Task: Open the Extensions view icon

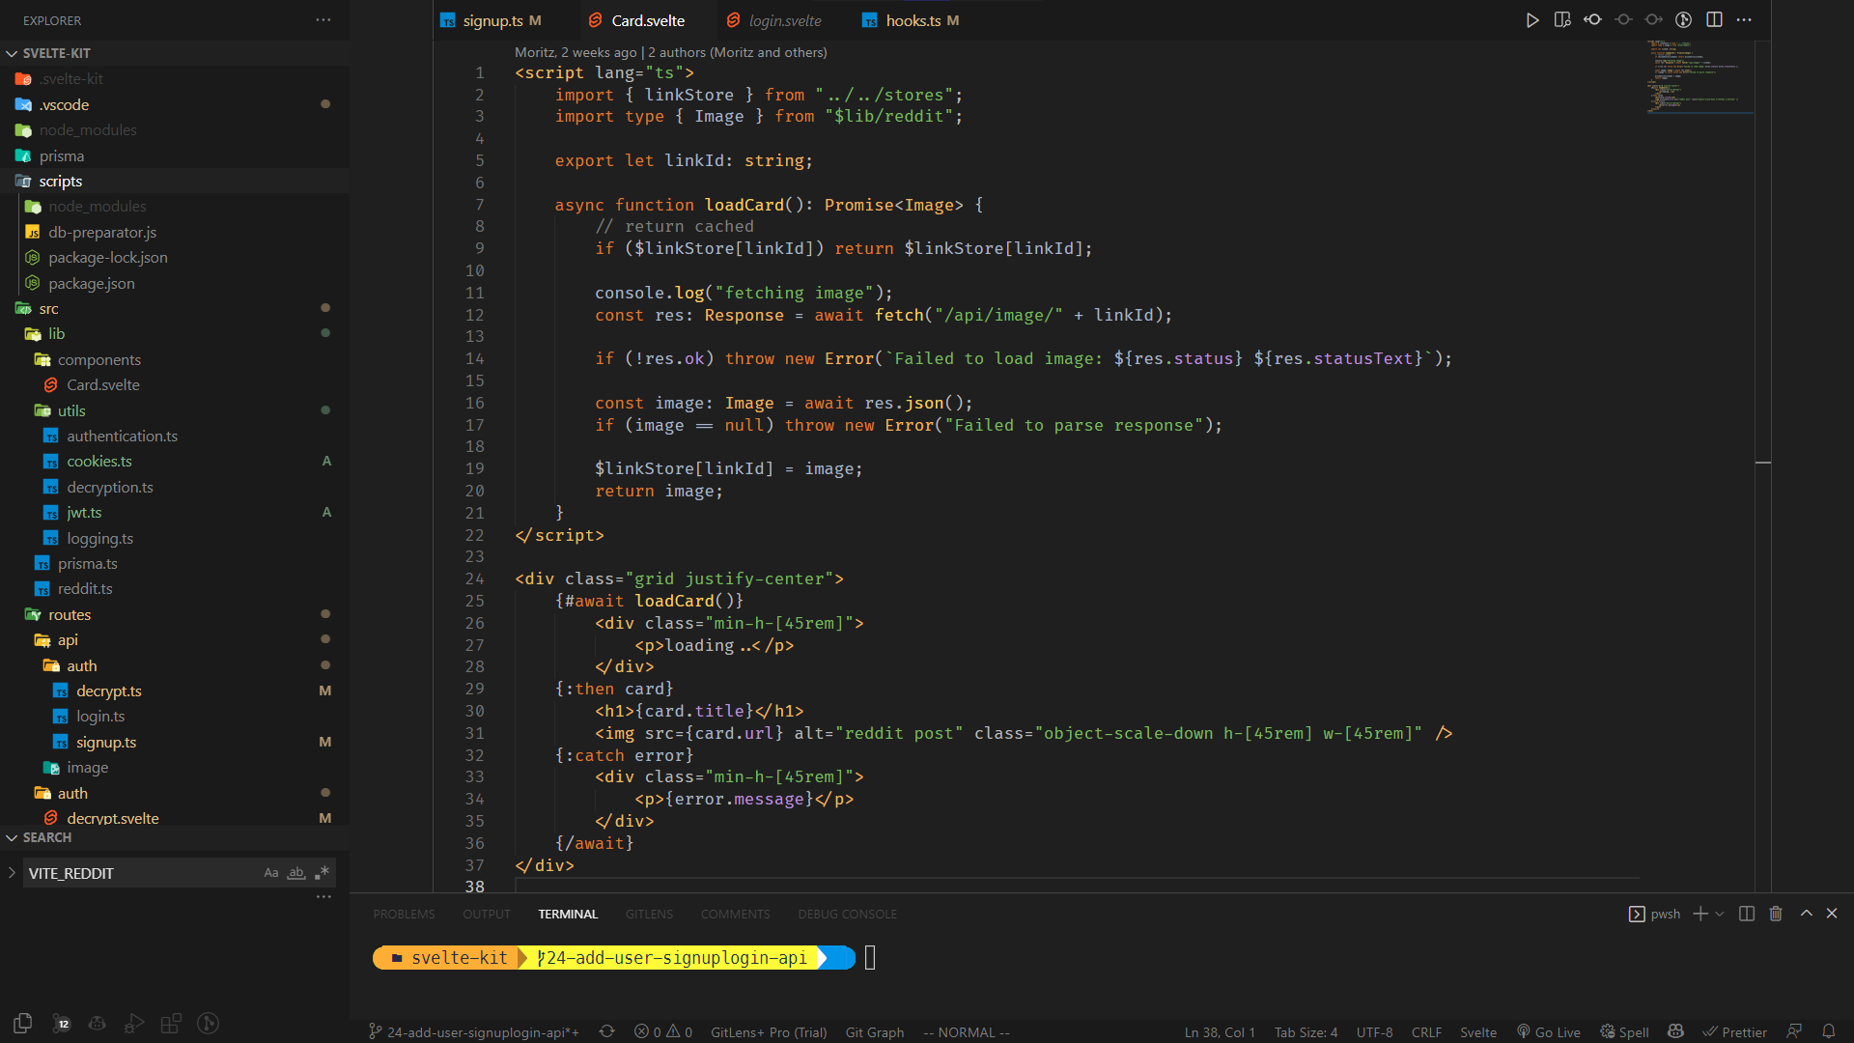Action: 171,1024
